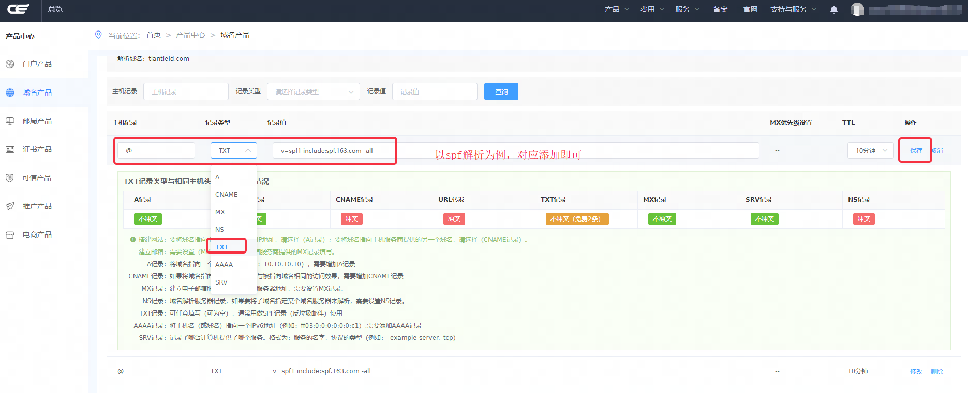The width and height of the screenshot is (968, 393).
Task: Click 保存 to save the record
Action: click(x=916, y=150)
